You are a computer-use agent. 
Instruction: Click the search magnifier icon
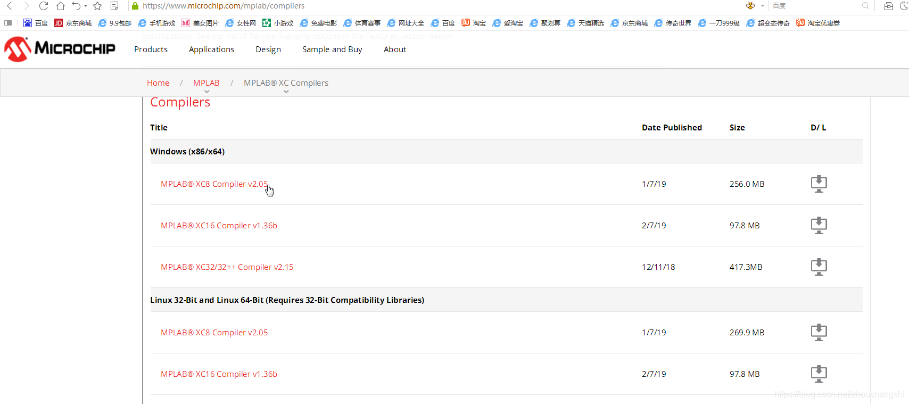coord(865,6)
